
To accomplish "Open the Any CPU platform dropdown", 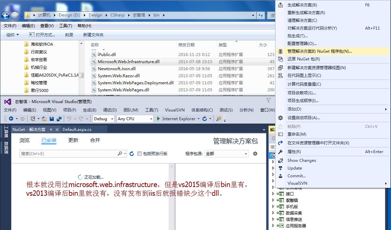I will point(135,119).
